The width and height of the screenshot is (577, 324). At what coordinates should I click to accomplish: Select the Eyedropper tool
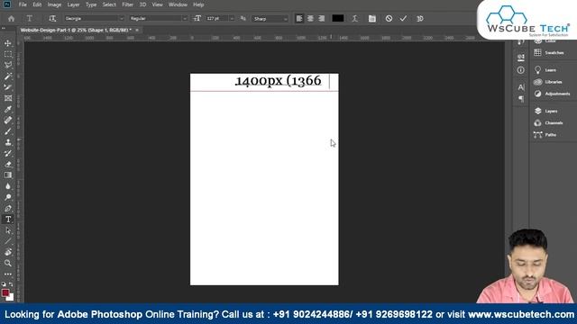8,109
